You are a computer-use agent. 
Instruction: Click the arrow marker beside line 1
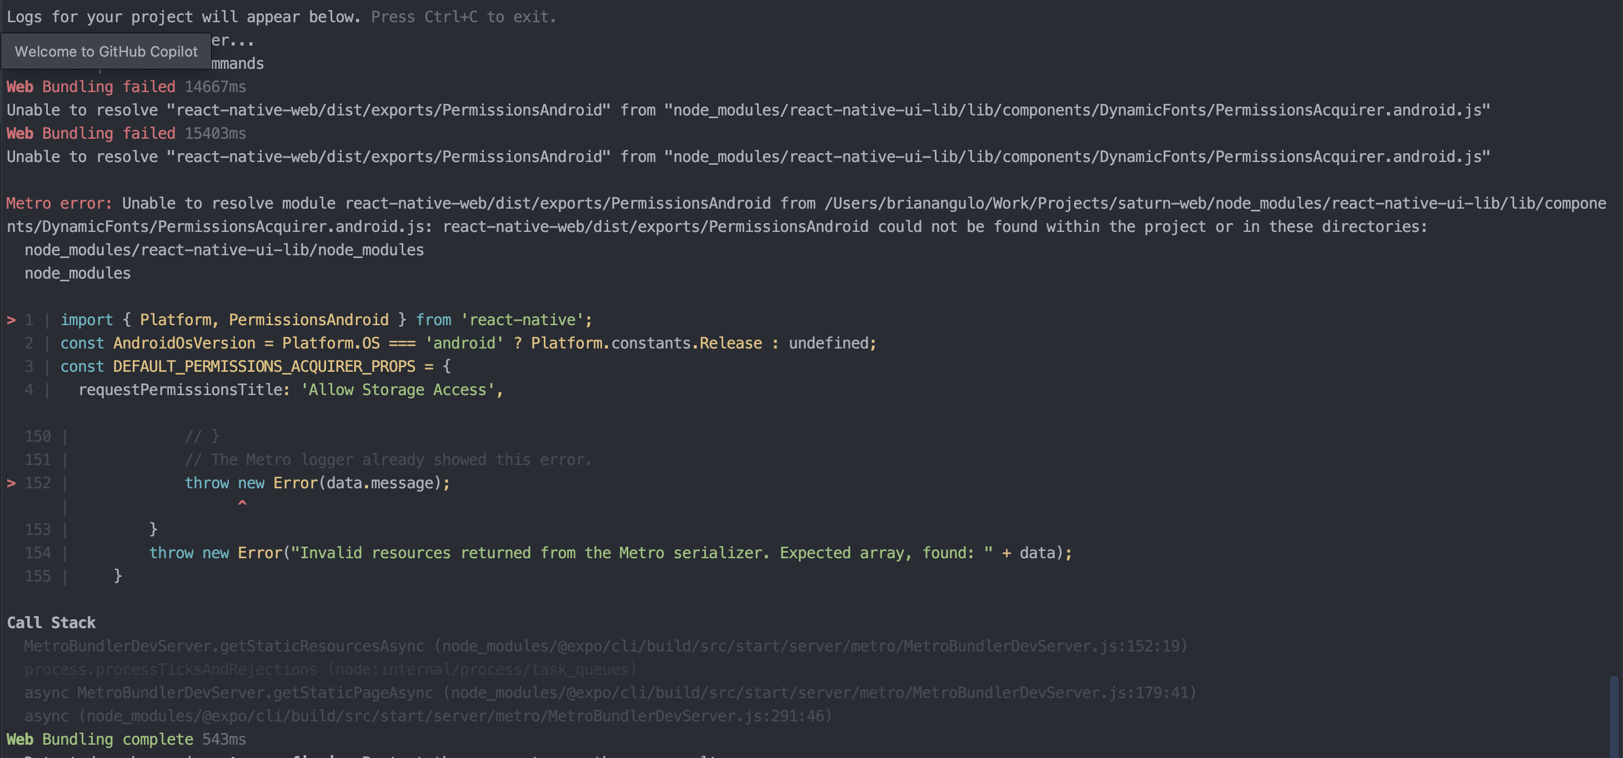(x=11, y=319)
